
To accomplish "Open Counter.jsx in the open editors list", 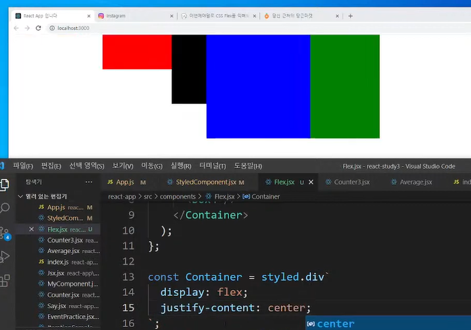I will point(58,295).
